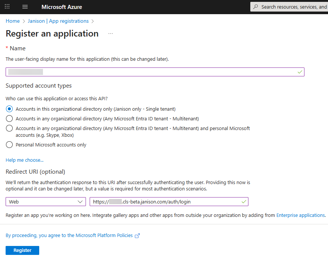Click the Register button

[22, 250]
